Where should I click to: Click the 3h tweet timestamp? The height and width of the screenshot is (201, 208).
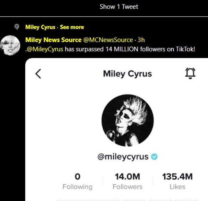141,40
